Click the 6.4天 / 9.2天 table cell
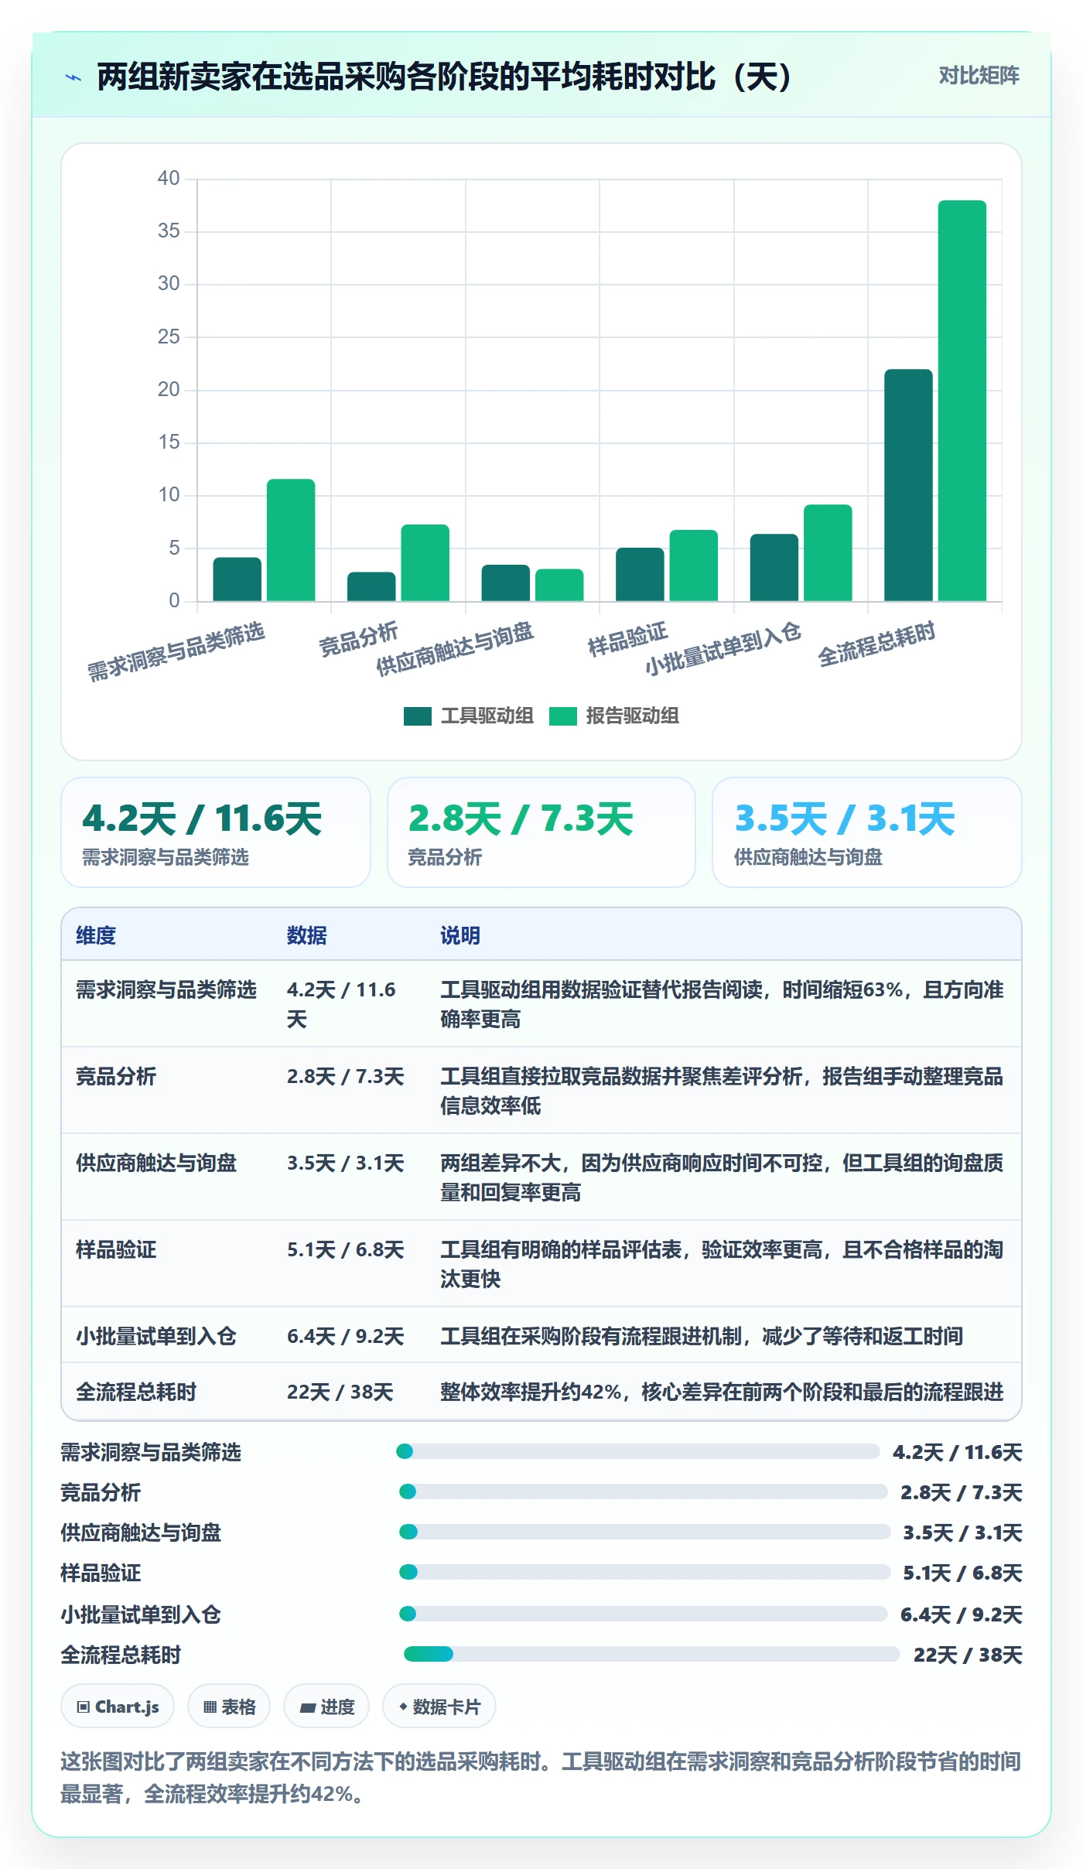This screenshot has width=1083, height=1869. [346, 1336]
